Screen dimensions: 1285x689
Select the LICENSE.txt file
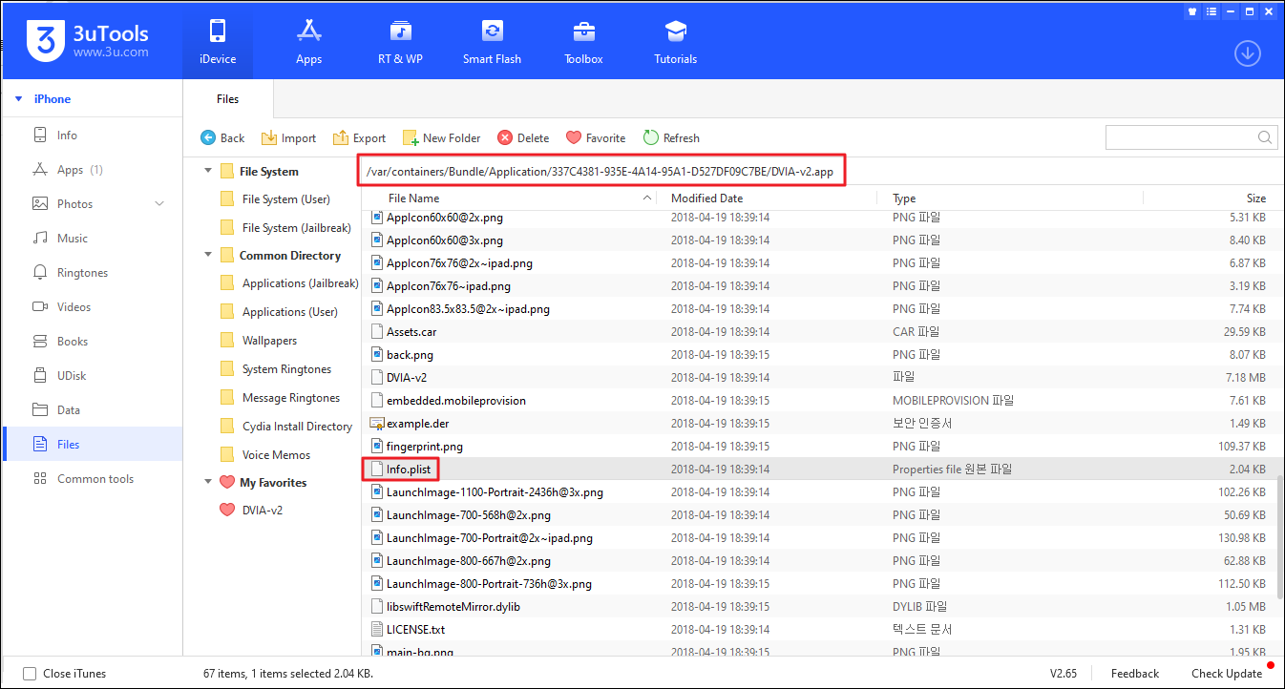415,630
